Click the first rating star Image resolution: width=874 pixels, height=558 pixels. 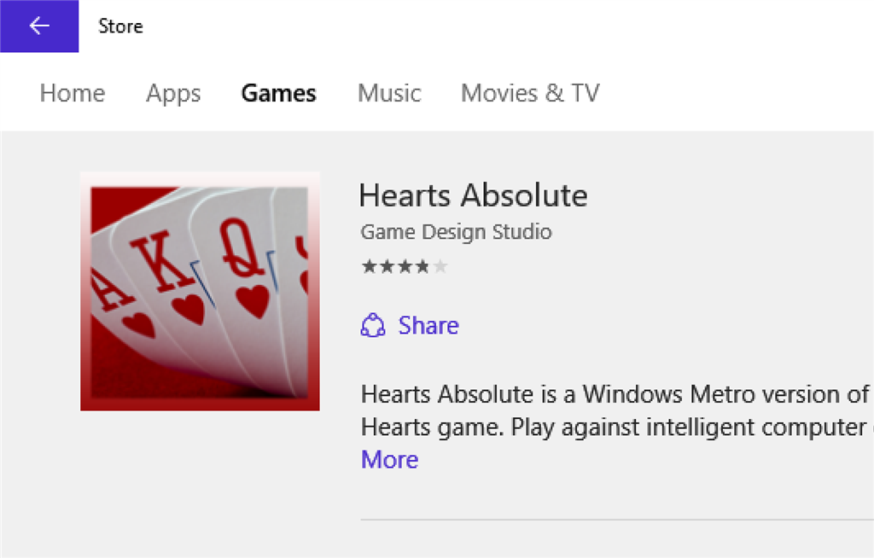tap(369, 266)
